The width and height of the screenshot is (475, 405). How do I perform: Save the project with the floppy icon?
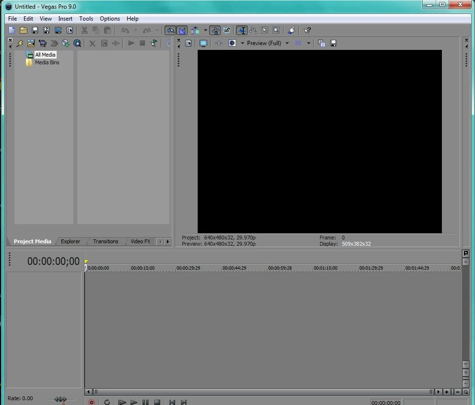point(35,30)
